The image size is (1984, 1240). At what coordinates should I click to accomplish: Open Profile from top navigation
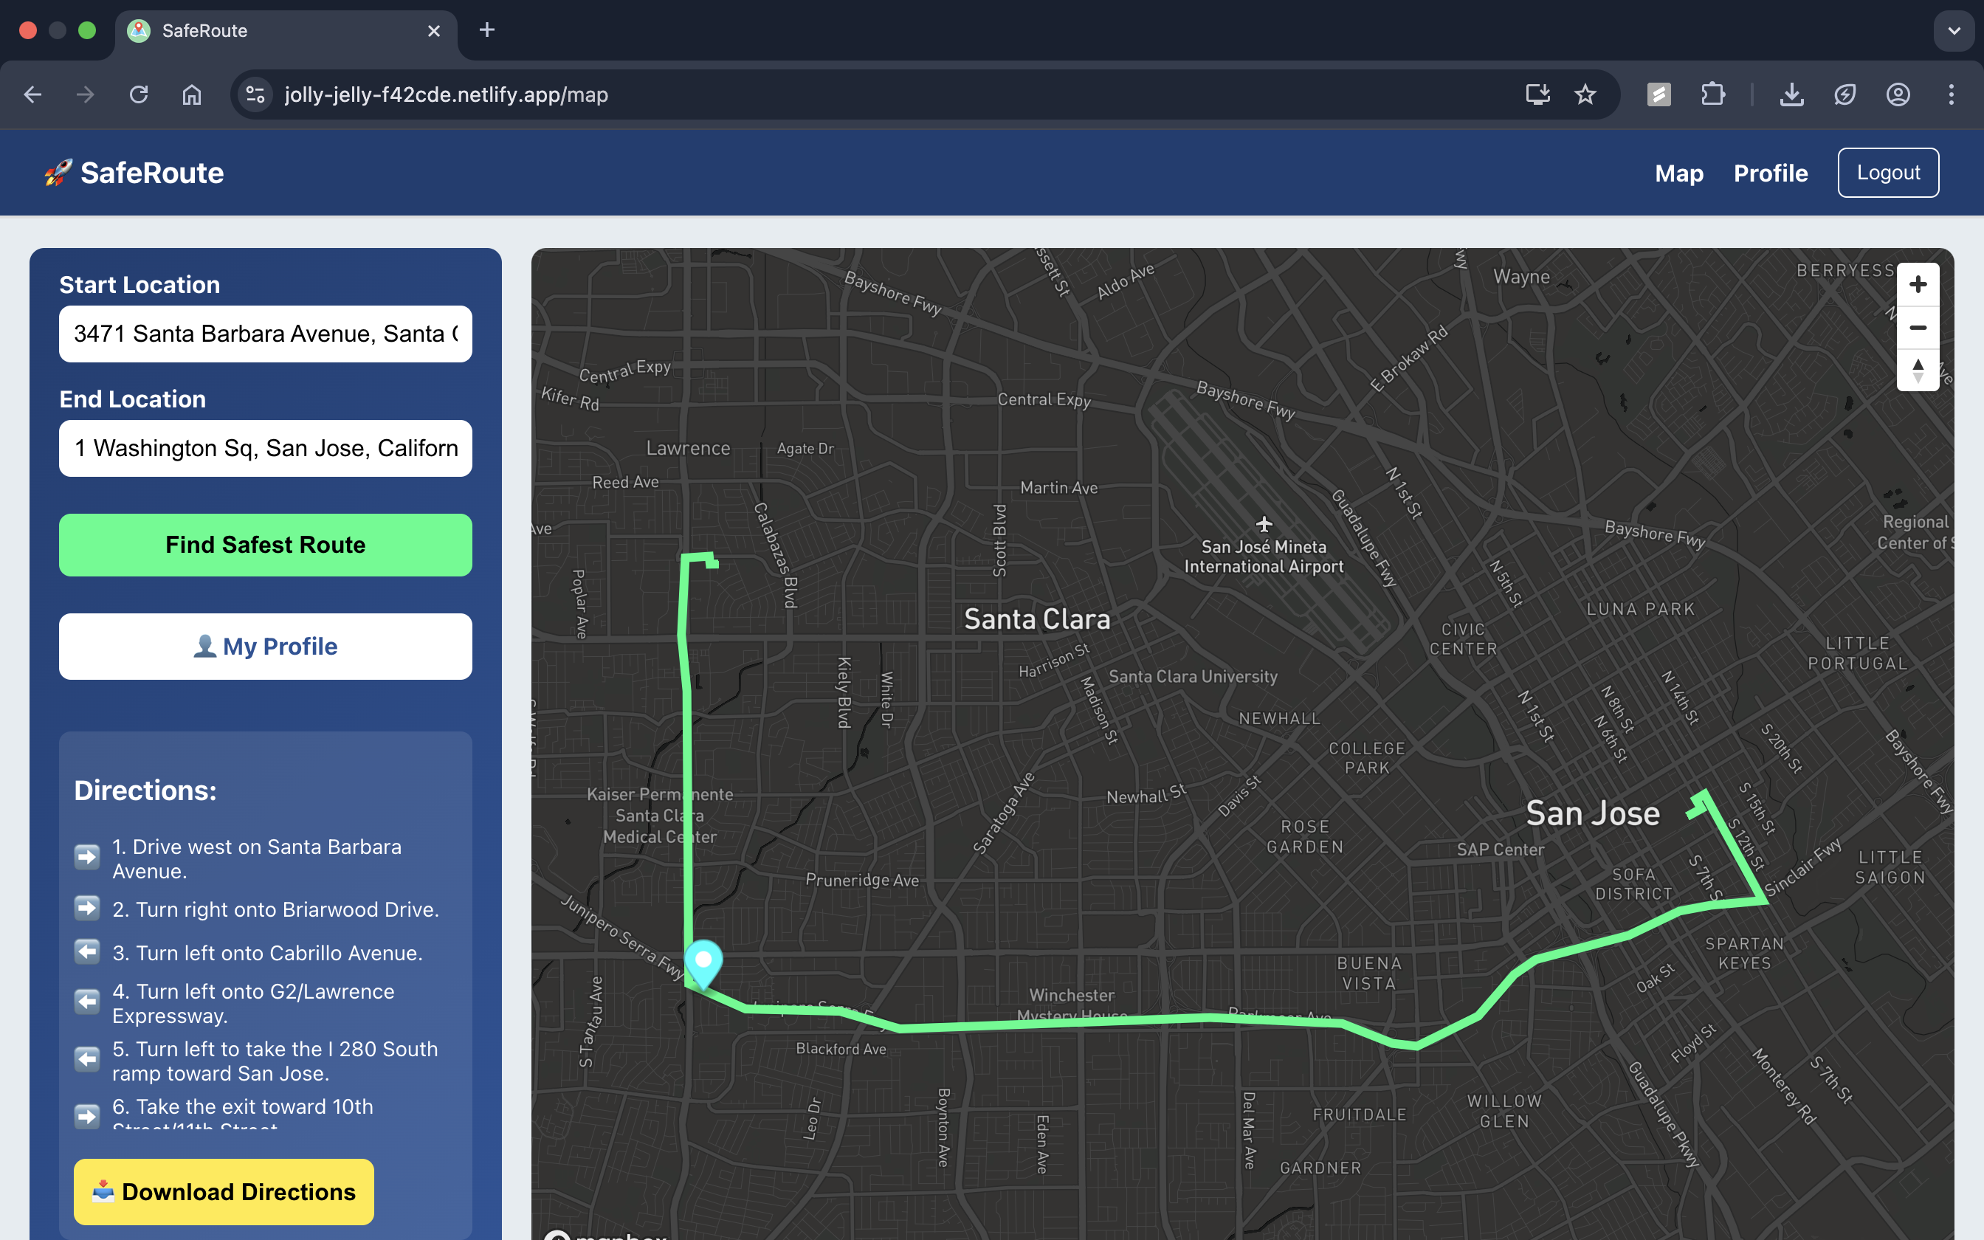point(1770,173)
